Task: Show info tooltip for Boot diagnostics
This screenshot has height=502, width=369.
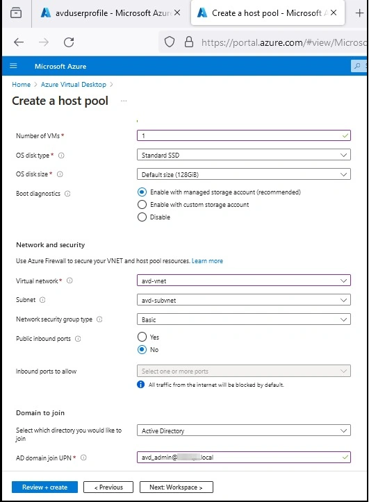Action: click(67, 194)
